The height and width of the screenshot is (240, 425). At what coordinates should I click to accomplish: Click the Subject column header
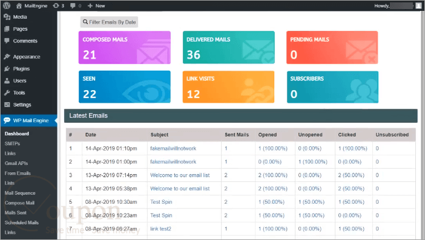click(159, 135)
